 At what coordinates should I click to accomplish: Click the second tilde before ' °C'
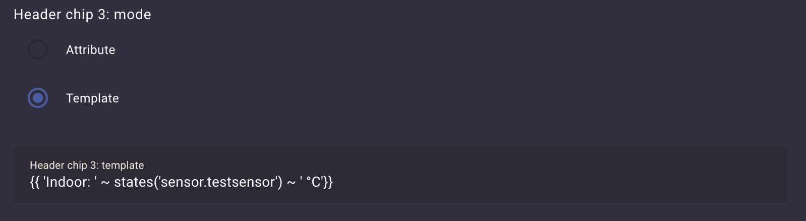pos(292,182)
